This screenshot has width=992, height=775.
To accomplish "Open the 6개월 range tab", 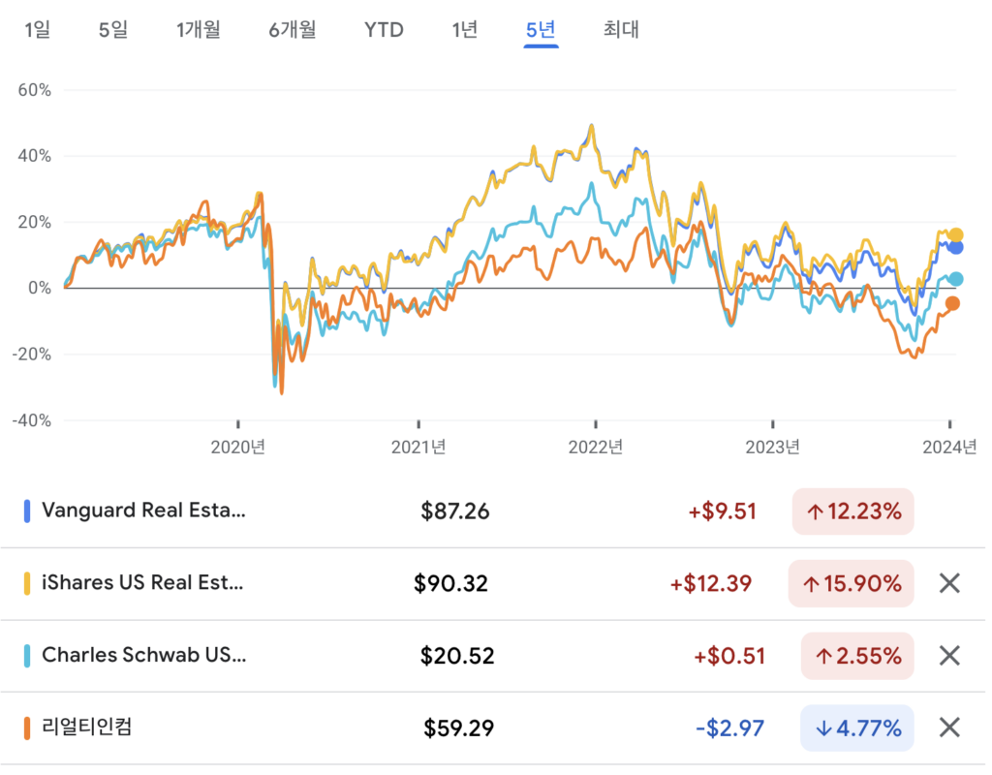I will (x=293, y=29).
